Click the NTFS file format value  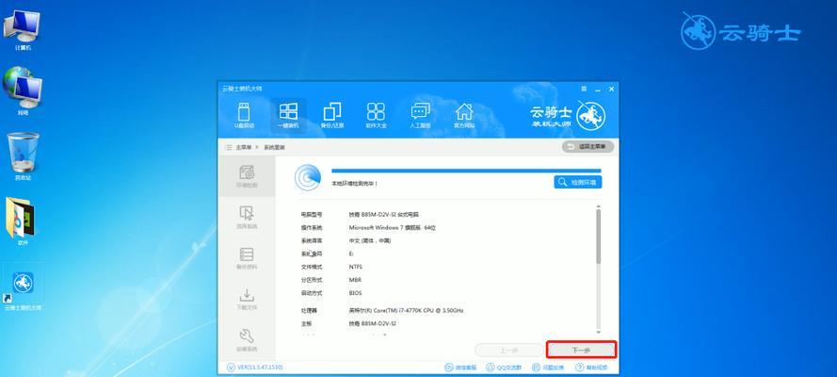356,267
